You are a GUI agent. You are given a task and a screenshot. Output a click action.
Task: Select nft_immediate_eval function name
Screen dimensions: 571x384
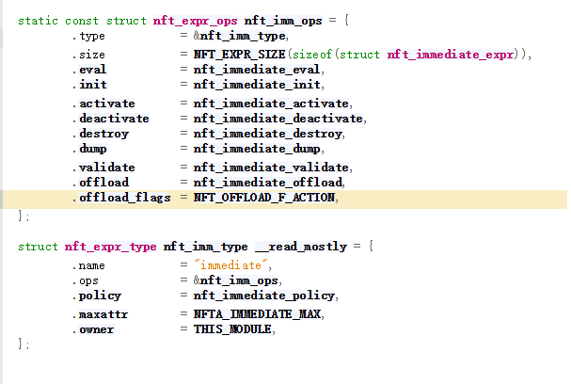click(x=257, y=70)
